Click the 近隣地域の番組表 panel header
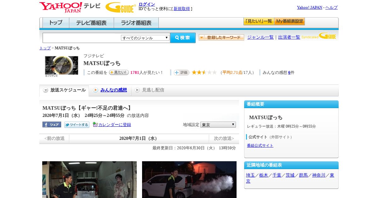Viewport: 378px width, 198px height. click(291, 165)
